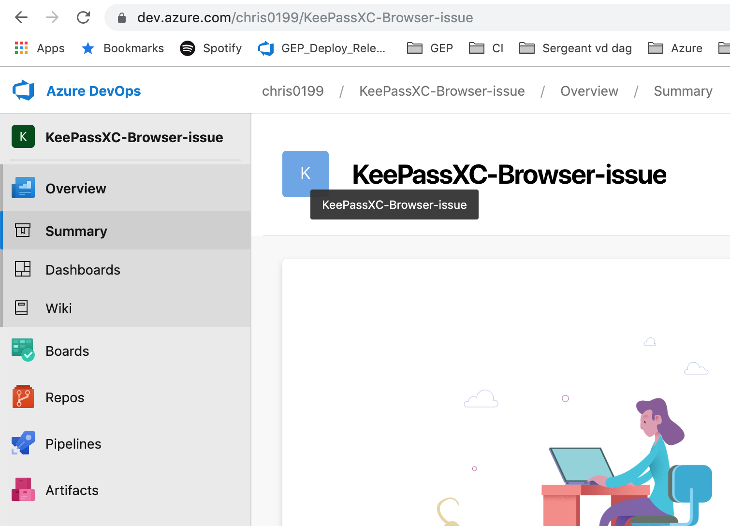Open KeePassXC-Browser-issue from the breadcrumb
Viewport: 730px width, 526px height.
[x=441, y=91]
